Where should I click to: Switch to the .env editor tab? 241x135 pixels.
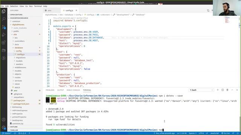pos(52,10)
